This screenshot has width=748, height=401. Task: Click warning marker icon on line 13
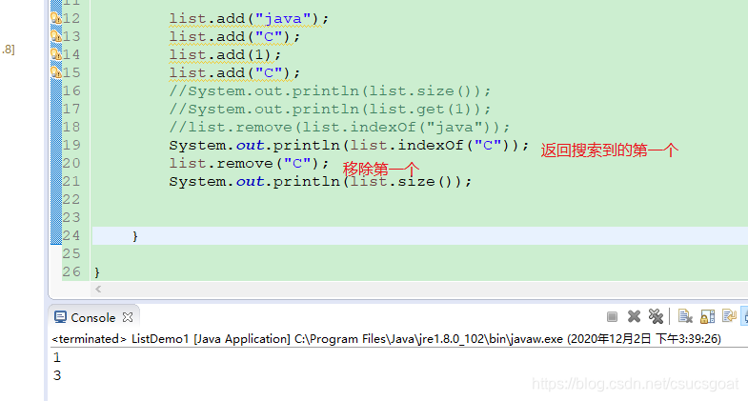tap(56, 37)
